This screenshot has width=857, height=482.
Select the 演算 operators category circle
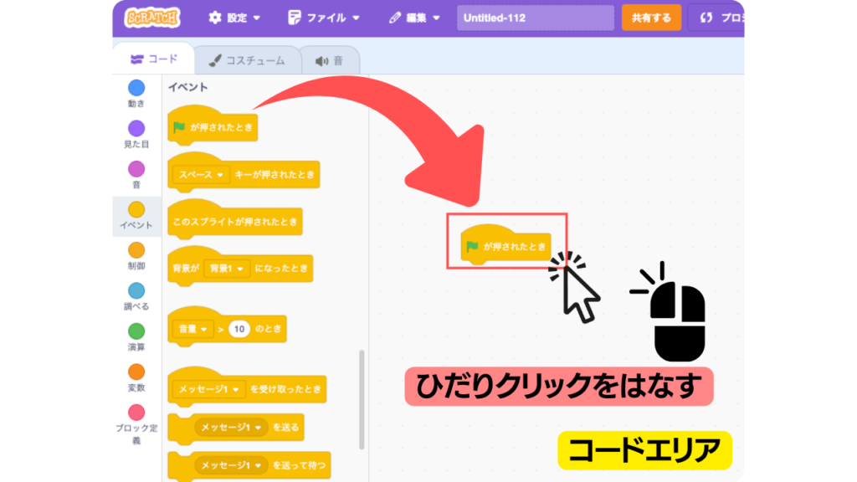pyautogui.click(x=136, y=331)
